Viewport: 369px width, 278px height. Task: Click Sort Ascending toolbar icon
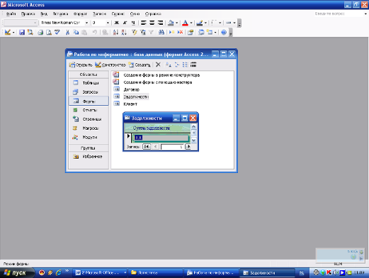coord(115,32)
